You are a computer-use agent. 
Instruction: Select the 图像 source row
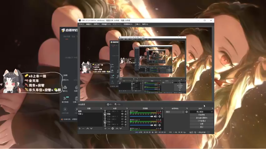point(115,114)
